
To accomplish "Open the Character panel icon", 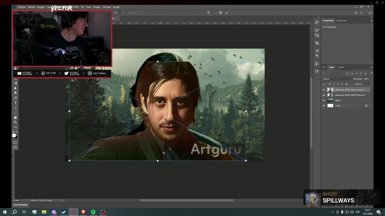I will pyautogui.click(x=317, y=51).
